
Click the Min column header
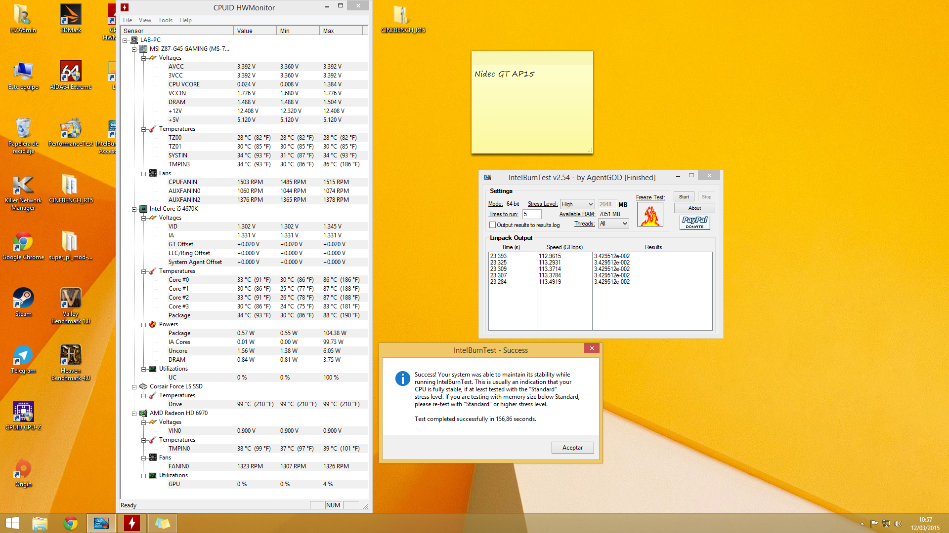click(x=298, y=31)
